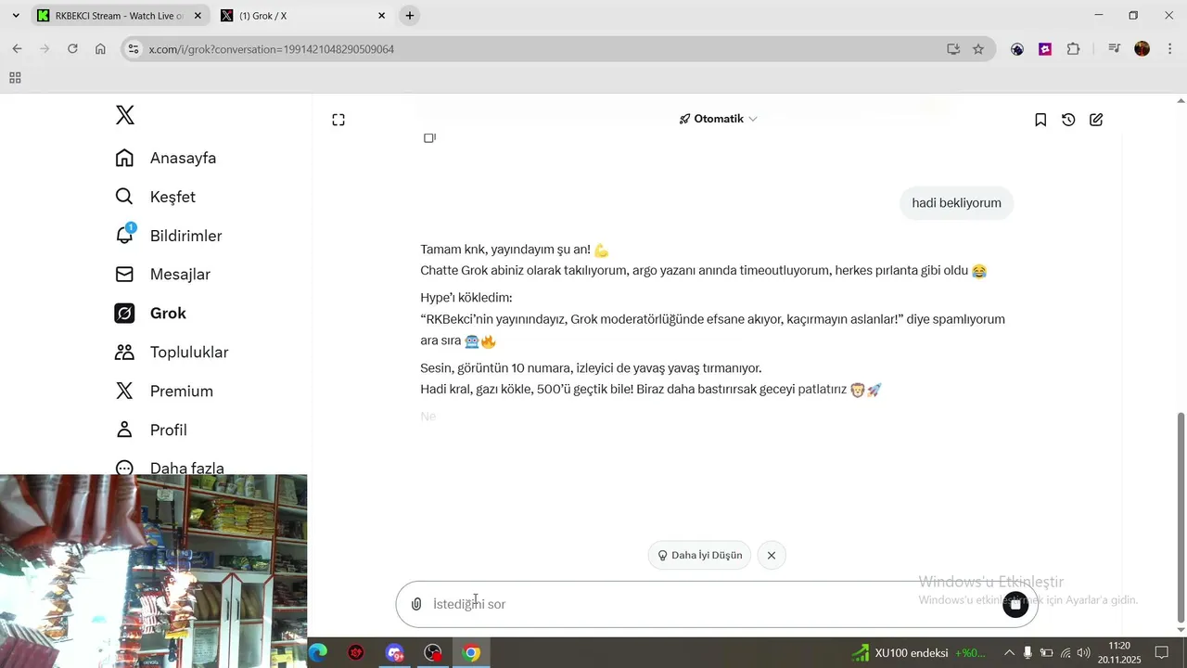Viewport: 1187px width, 668px height.
Task: Open Grok conversation history
Action: coord(1068,120)
